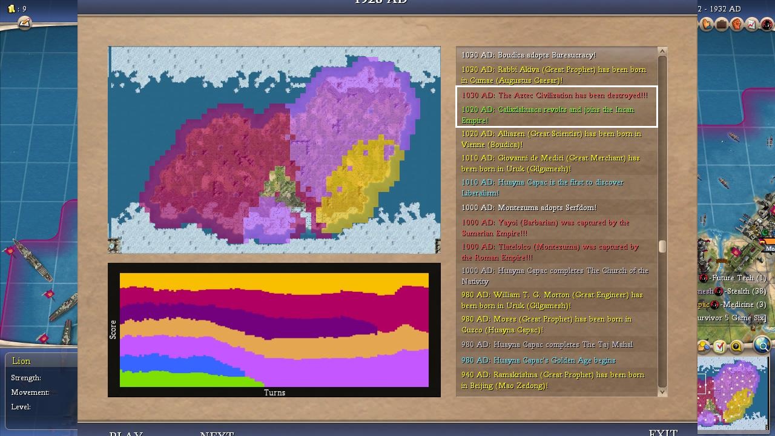Viewport: 775px width, 436px height.
Task: Open the turn log icon with pencil
Action: pos(24,23)
